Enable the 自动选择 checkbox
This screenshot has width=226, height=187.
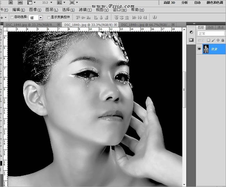coord(12,17)
